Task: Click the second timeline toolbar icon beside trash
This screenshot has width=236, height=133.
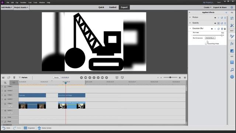Action: coord(9,78)
